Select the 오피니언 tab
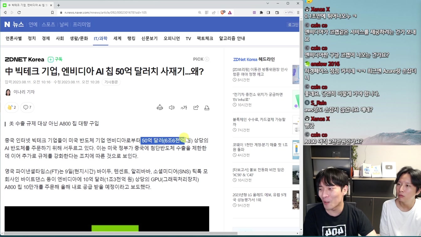 point(172,38)
